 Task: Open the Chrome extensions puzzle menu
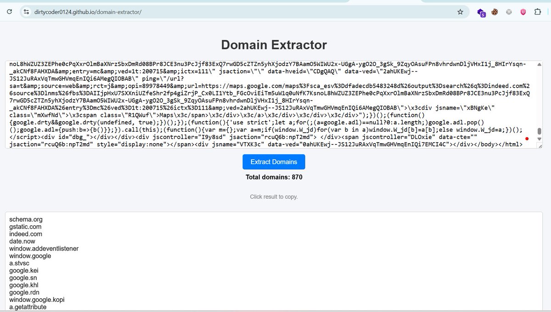[x=537, y=12]
